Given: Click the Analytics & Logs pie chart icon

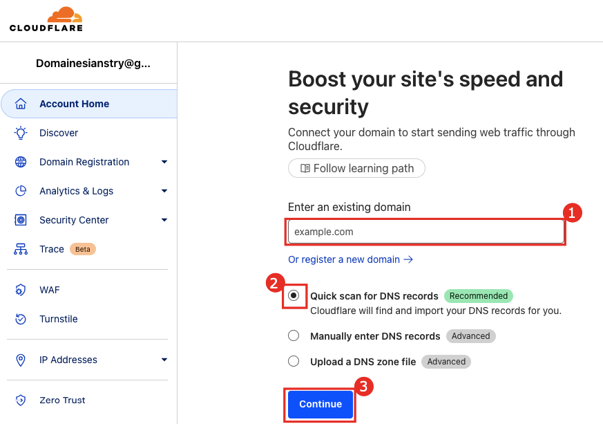Looking at the screenshot, I should coord(21,191).
